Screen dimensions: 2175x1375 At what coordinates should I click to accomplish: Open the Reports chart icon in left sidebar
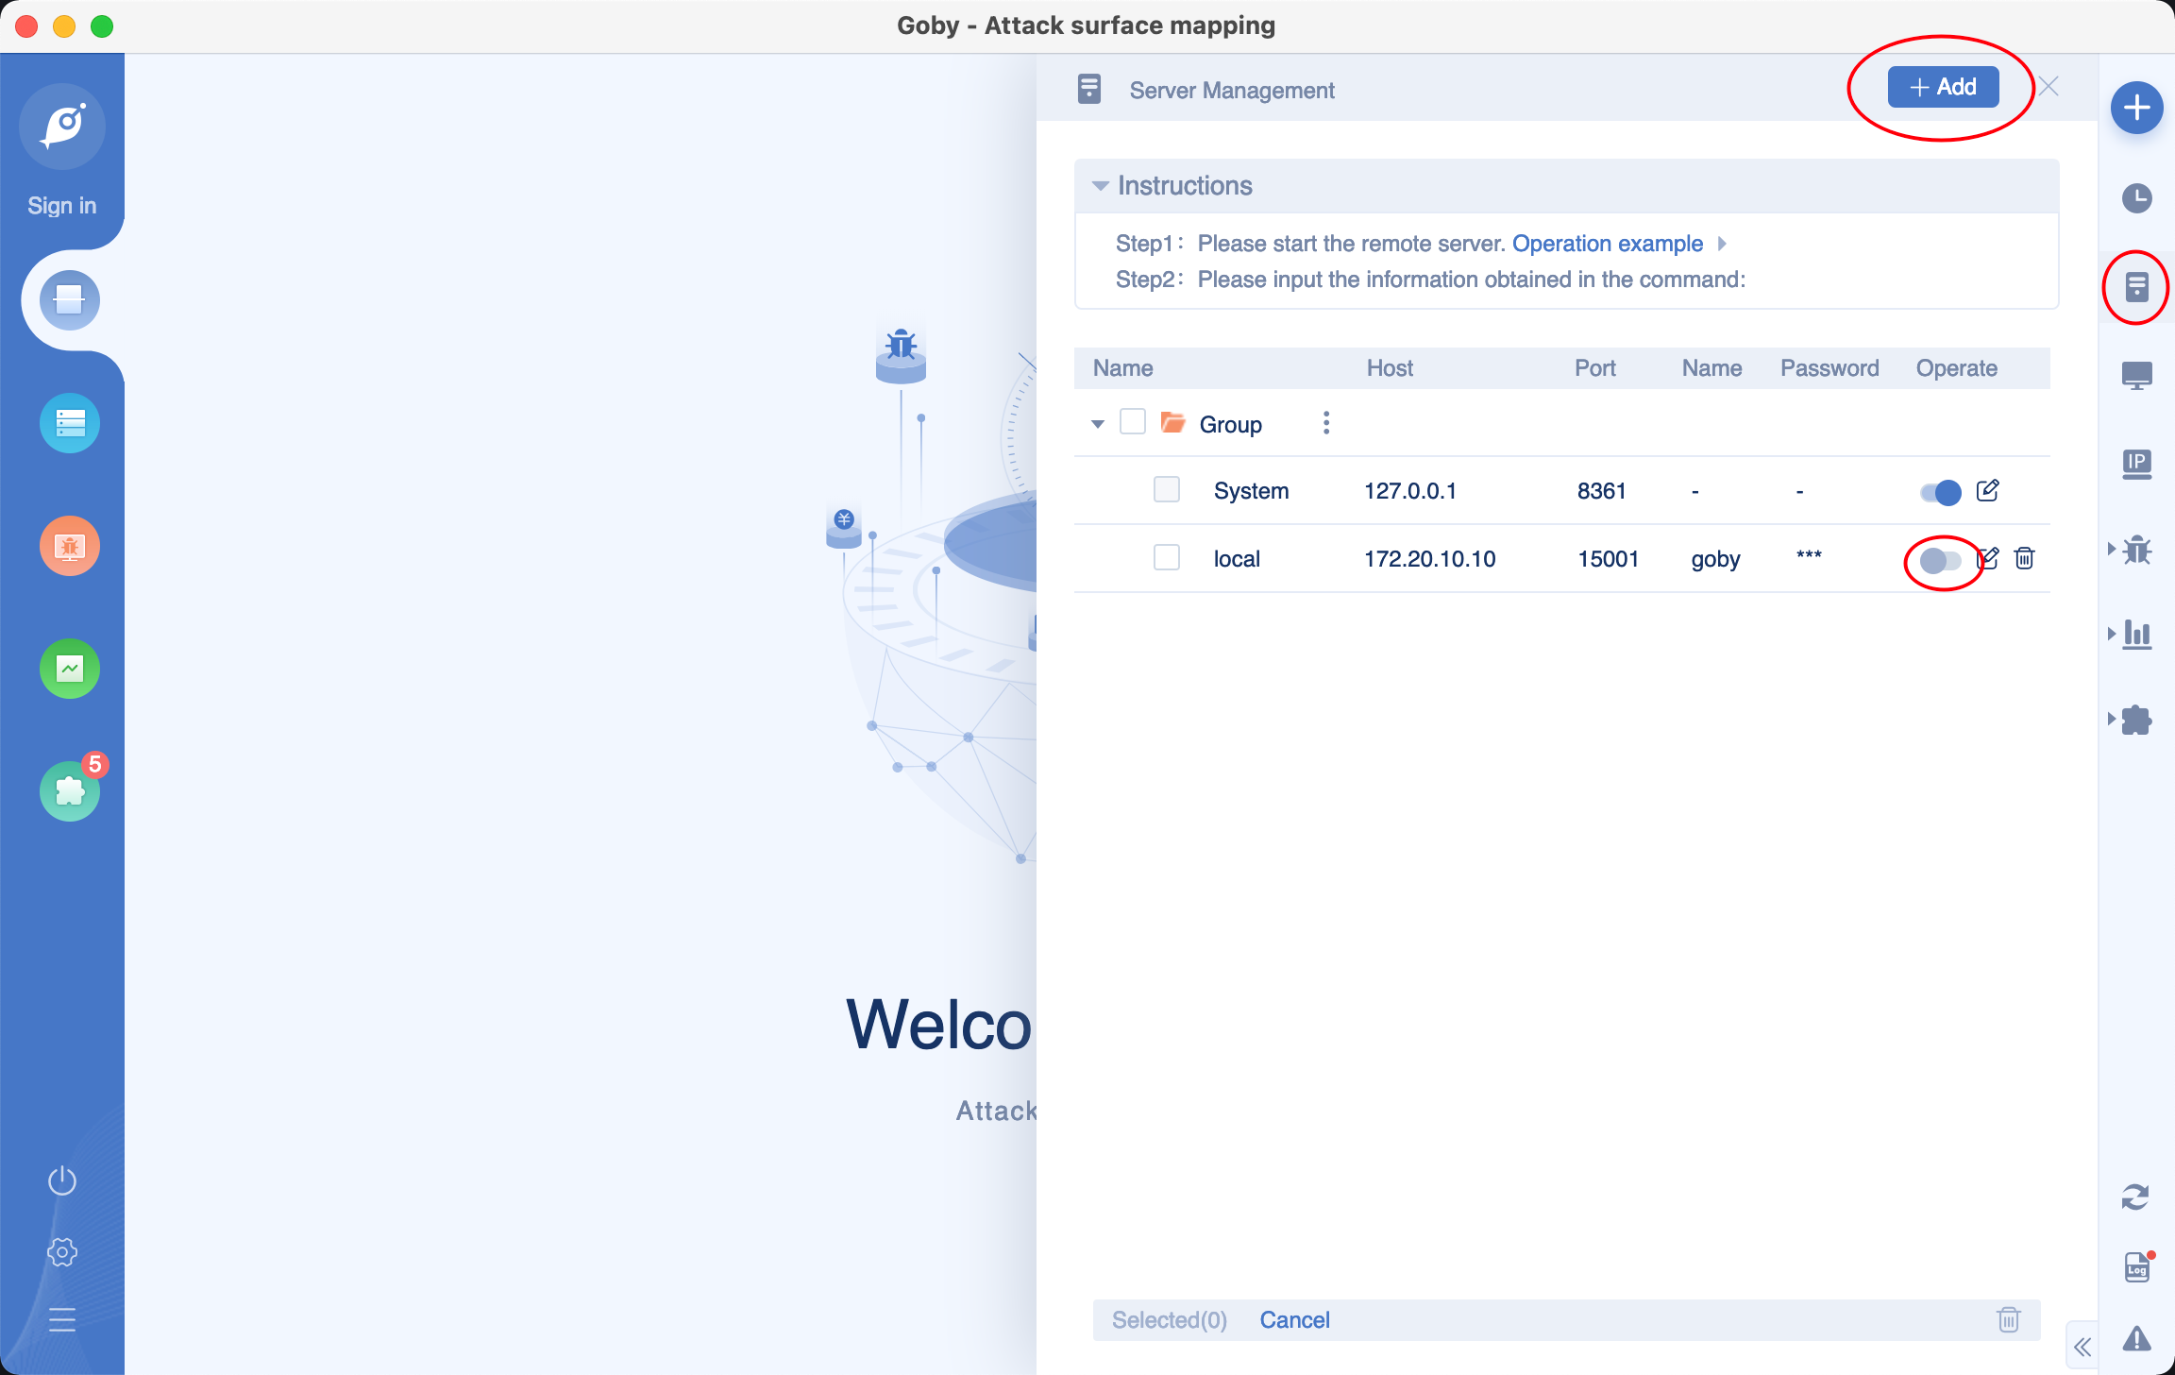coord(70,669)
